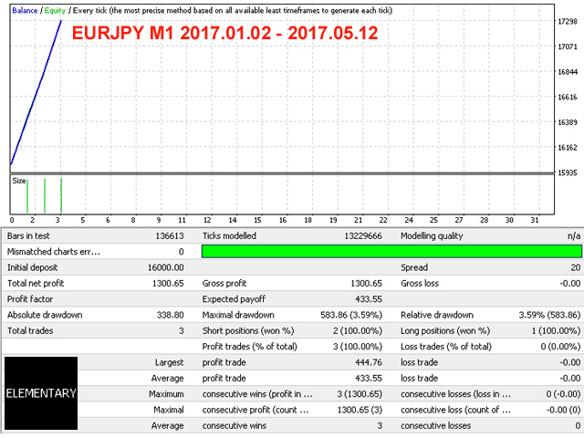
Task: Click the 15935 y-axis value
Action: [x=568, y=172]
